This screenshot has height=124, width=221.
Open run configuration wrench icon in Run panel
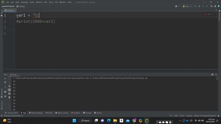coord(5,82)
